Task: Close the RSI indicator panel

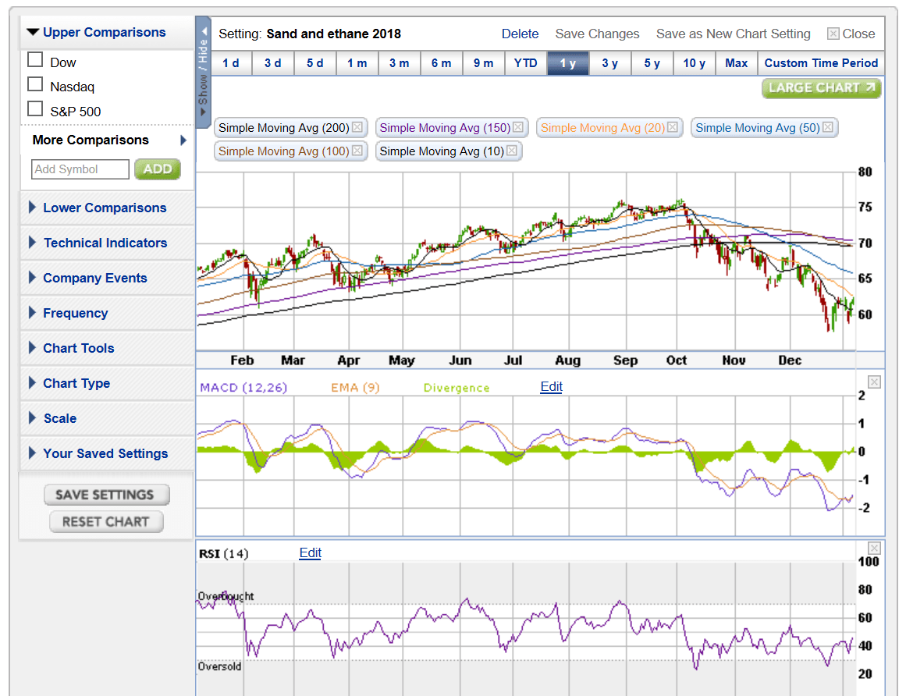Action: 873,548
